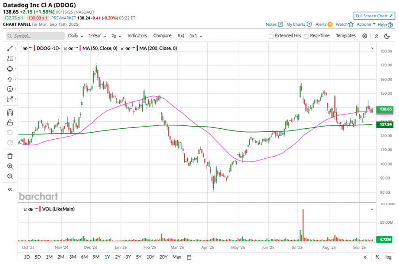Enable the Extended Hrs checkbox

pyautogui.click(x=271, y=36)
